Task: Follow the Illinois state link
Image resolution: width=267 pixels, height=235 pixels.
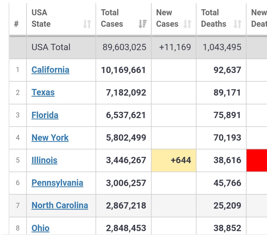Action: [44, 160]
